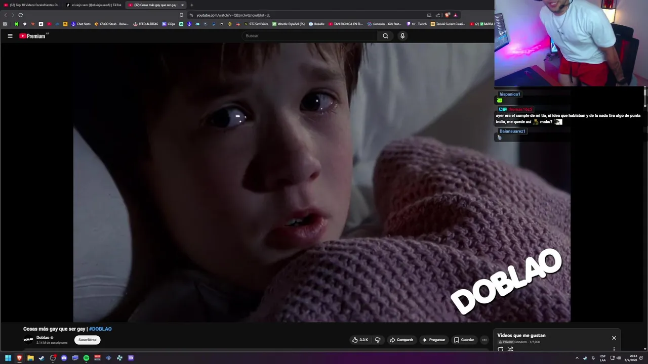Open the #DOBLAO hashtag link
Image resolution: width=648 pixels, height=364 pixels.
(100, 329)
